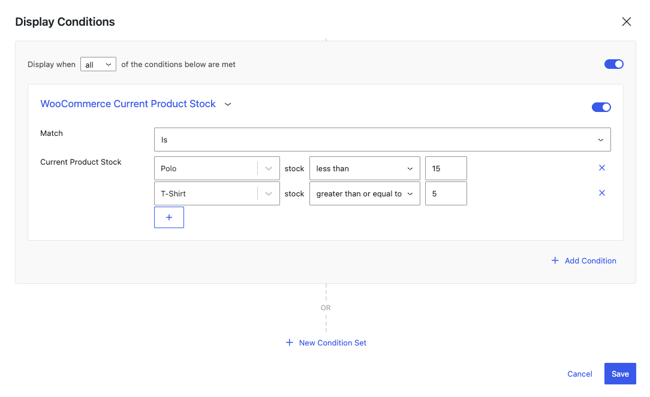Screen dimensions: 650x397
Task: Toggle the WooCommerce Current Product Stock switch
Action: point(601,107)
